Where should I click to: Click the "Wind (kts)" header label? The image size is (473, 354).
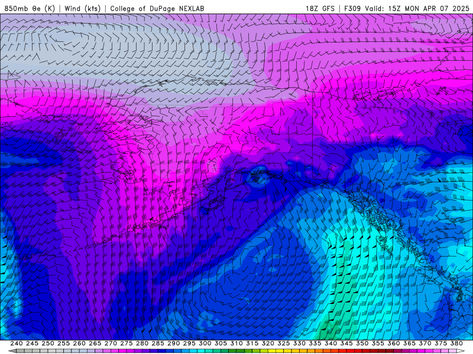[83, 8]
